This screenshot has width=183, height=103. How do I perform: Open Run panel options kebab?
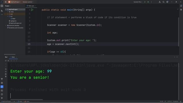tap(174, 57)
